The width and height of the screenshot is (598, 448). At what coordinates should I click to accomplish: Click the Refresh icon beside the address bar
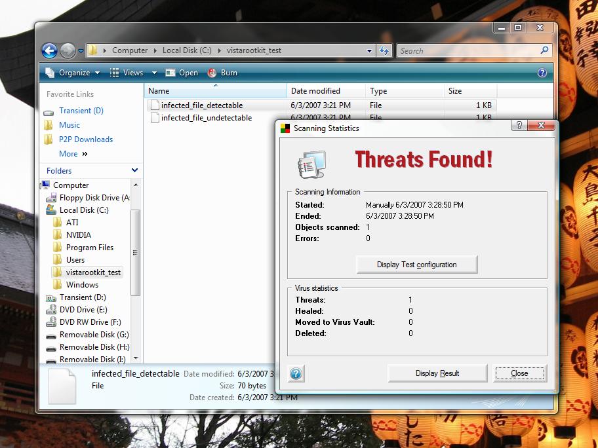click(x=384, y=50)
